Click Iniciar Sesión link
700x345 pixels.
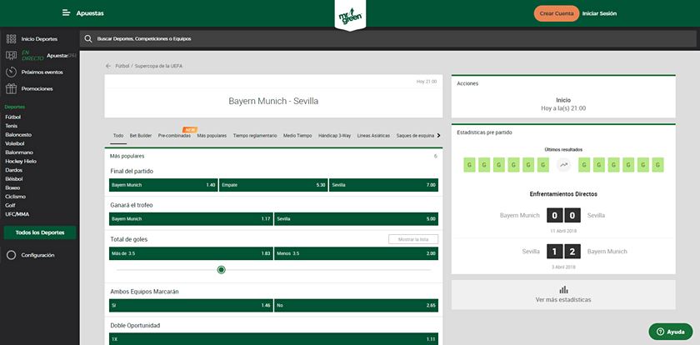click(599, 13)
